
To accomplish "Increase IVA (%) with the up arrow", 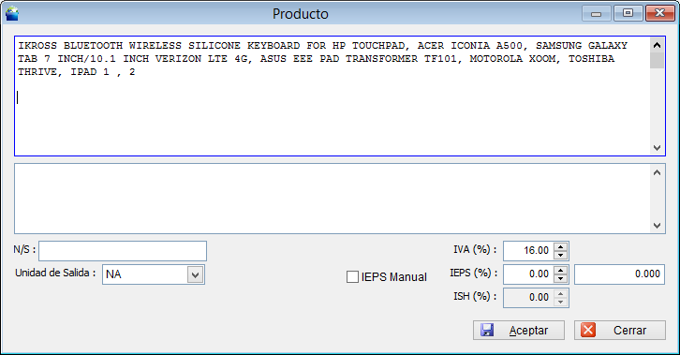I will coord(561,246).
